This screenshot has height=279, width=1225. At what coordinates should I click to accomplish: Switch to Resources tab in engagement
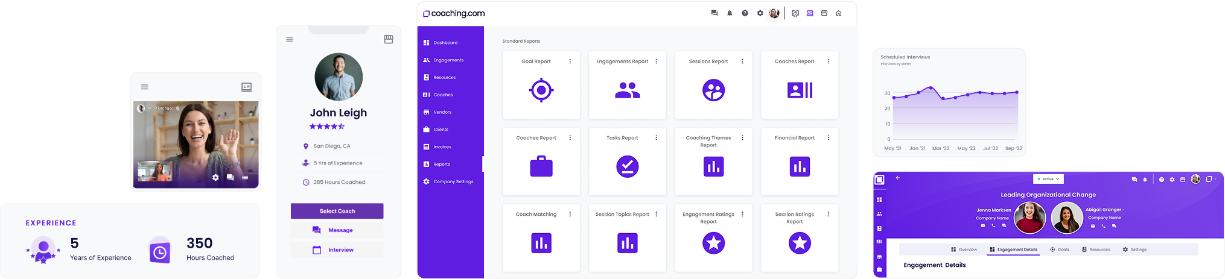(1096, 249)
